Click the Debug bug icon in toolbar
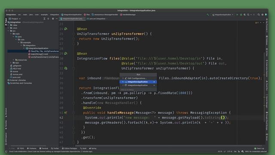 point(241,15)
